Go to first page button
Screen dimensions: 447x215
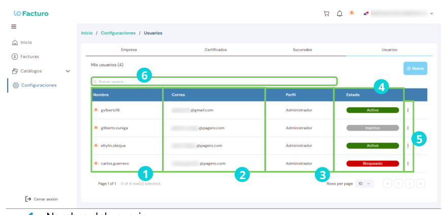[x=388, y=184]
